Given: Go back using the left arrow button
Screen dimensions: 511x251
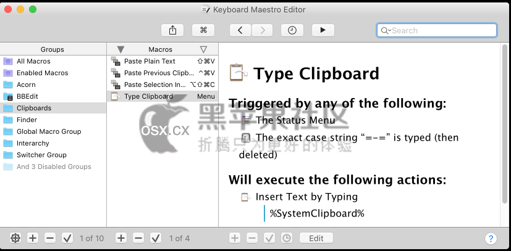Looking at the screenshot, I should tap(240, 30).
